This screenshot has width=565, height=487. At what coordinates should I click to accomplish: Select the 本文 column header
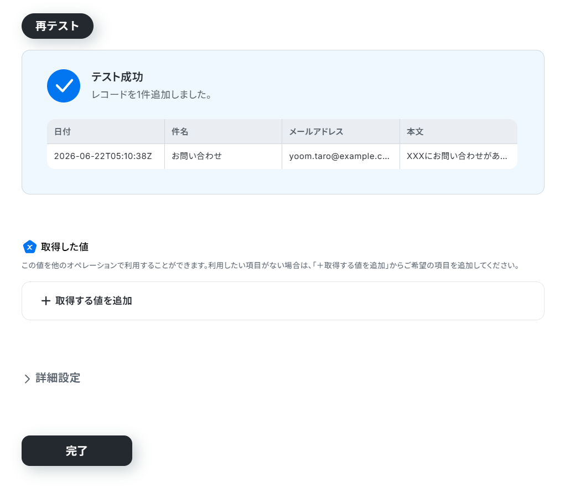(x=459, y=132)
